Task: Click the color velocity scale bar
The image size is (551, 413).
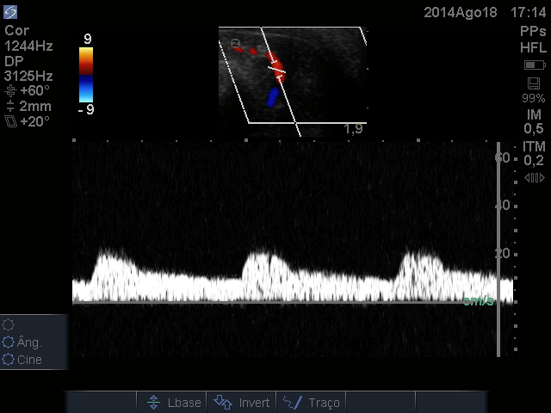Action: (86, 75)
